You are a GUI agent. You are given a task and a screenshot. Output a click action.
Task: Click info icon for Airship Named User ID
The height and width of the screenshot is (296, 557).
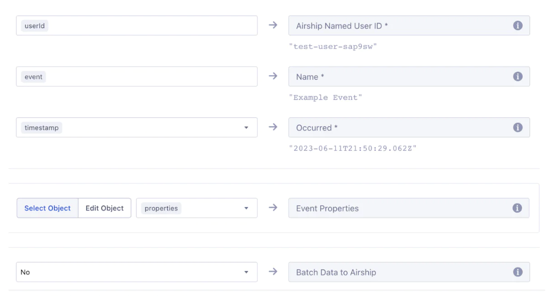[x=517, y=26]
